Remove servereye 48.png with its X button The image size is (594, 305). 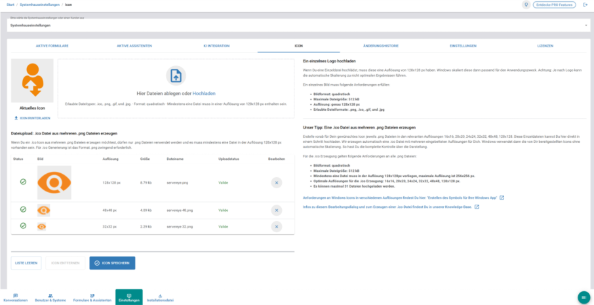coord(277,211)
